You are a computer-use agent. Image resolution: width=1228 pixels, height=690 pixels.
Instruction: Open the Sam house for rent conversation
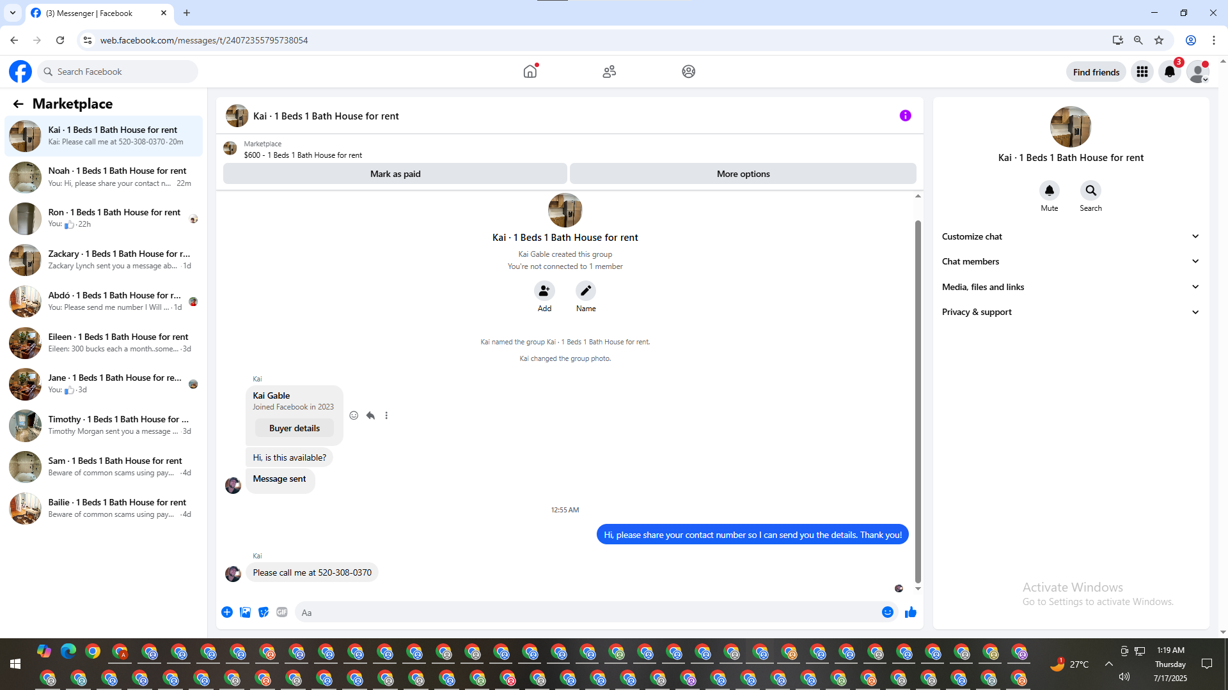click(104, 467)
